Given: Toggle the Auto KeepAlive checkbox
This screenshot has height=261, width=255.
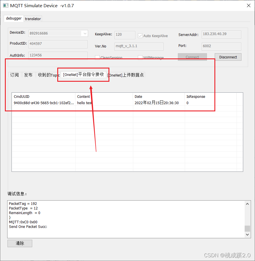Looking at the screenshot, I should 140,36.
